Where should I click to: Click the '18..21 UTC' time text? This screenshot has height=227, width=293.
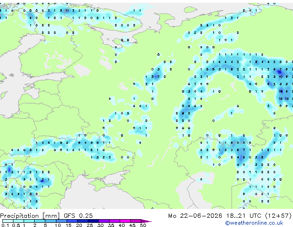coord(244,216)
